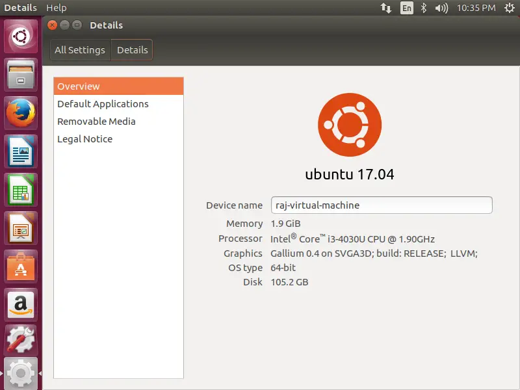Open the Bluetooth indicator menu

(424, 8)
